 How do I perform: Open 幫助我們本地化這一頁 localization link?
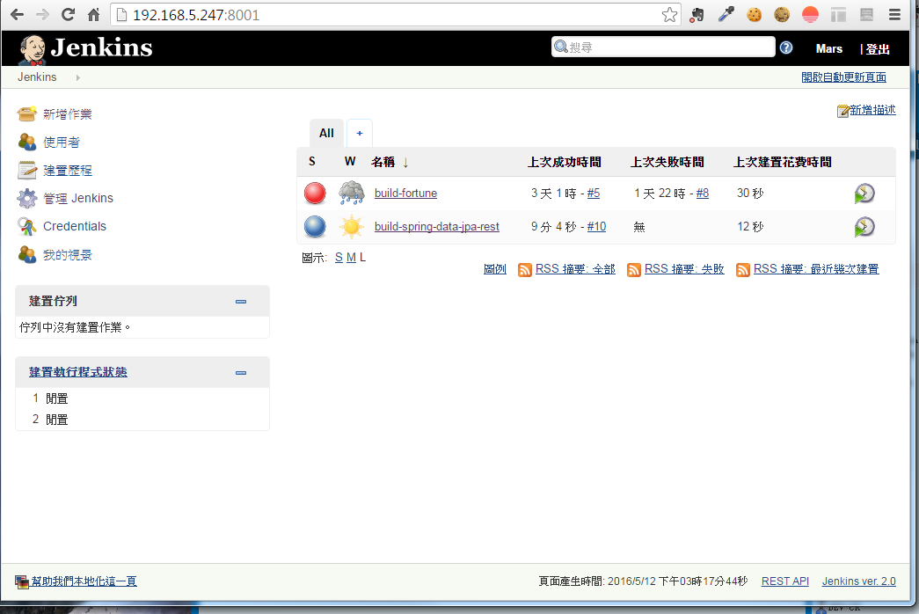tap(84, 581)
